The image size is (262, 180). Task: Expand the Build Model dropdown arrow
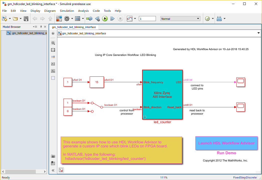pos(224,19)
